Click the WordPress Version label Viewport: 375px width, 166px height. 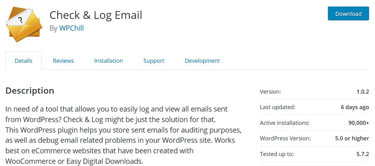click(285, 138)
